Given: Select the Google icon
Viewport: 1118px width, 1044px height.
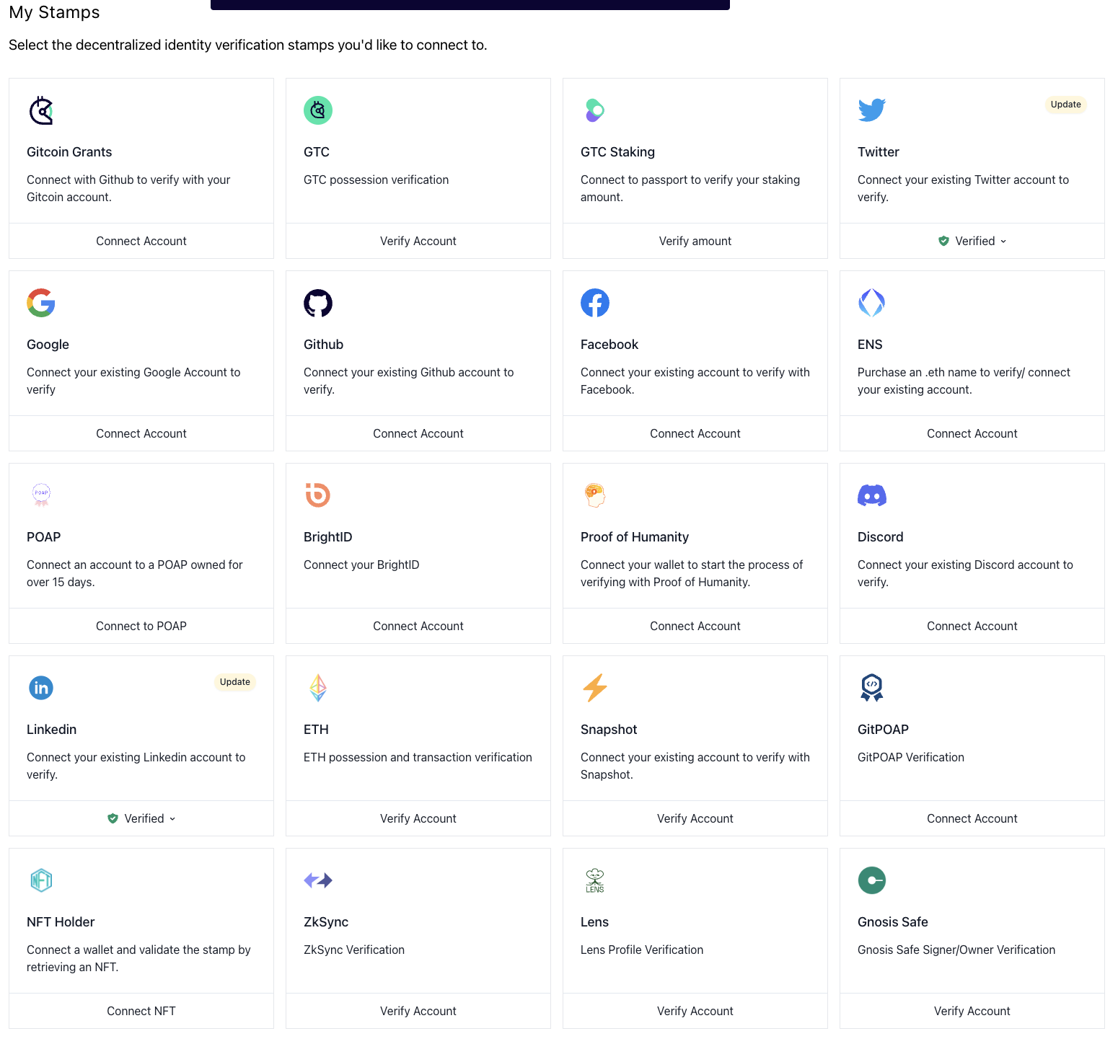Looking at the screenshot, I should coord(41,303).
